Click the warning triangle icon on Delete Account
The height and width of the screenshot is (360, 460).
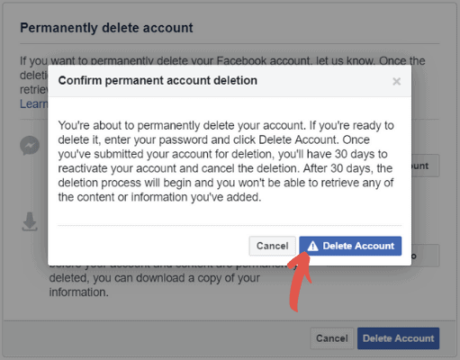pos(312,246)
